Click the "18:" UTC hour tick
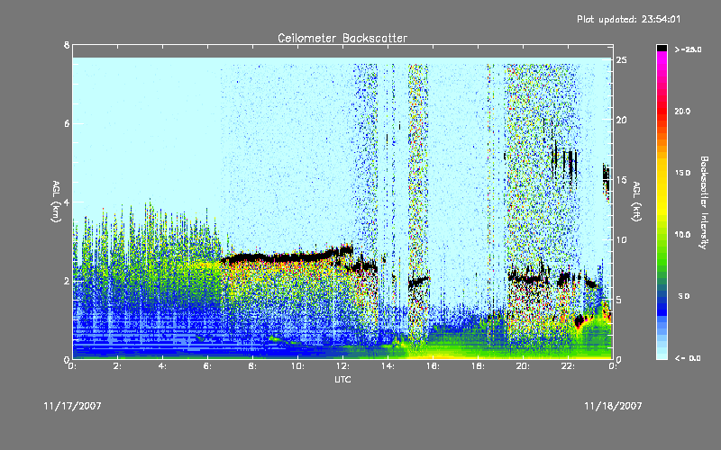Screen dimensions: 721x450 478,366
